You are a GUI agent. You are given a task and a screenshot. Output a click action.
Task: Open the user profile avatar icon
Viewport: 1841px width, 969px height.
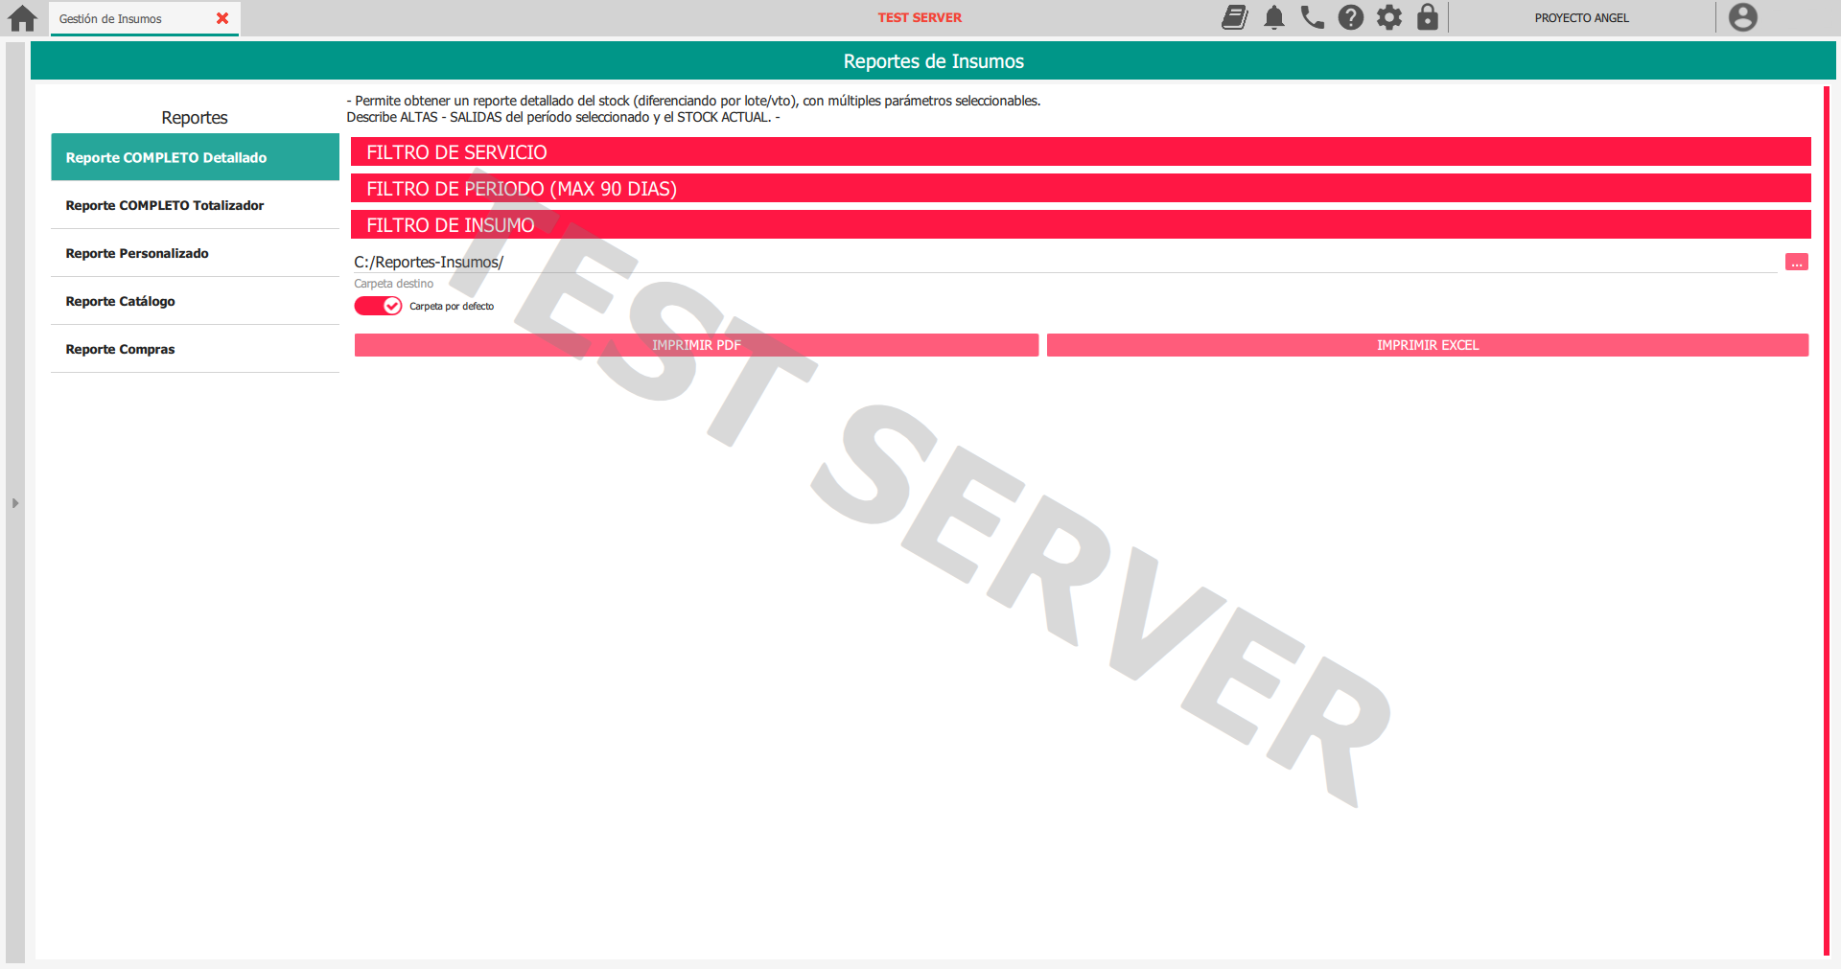(1742, 17)
